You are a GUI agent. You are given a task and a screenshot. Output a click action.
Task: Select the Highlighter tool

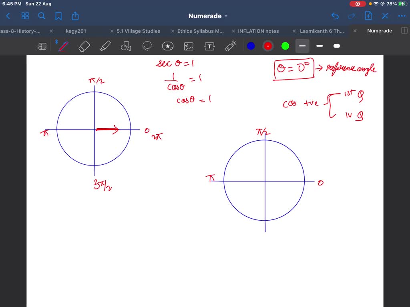(x=105, y=46)
